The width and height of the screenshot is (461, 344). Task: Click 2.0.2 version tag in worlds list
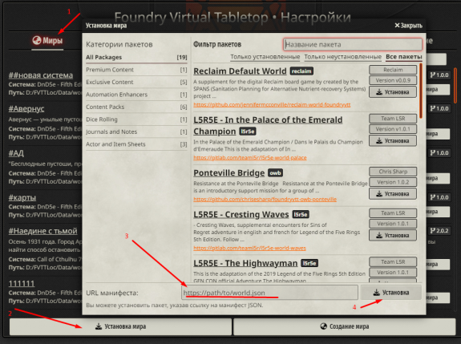click(x=439, y=231)
